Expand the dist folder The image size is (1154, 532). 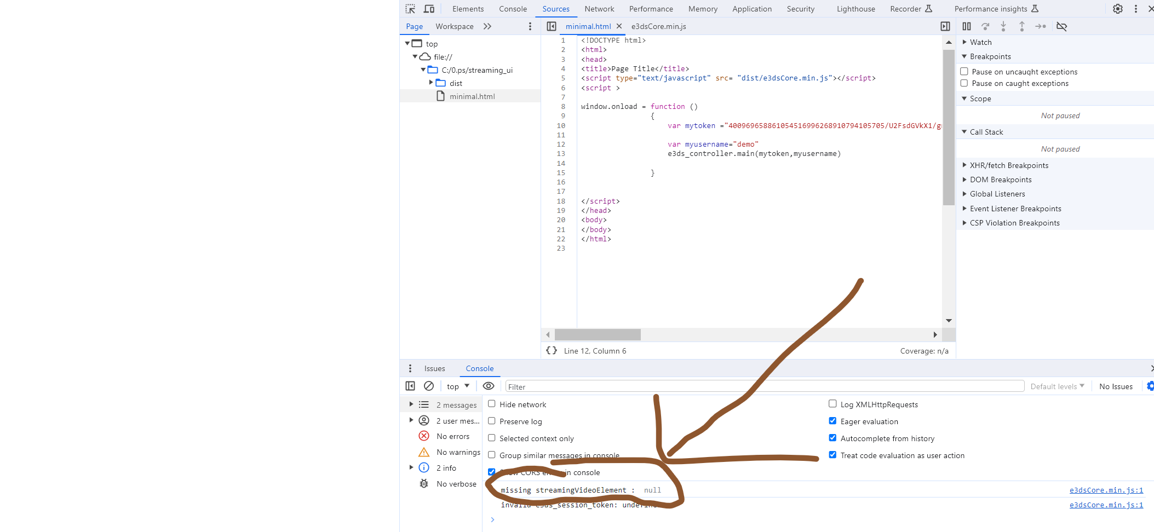pos(431,83)
